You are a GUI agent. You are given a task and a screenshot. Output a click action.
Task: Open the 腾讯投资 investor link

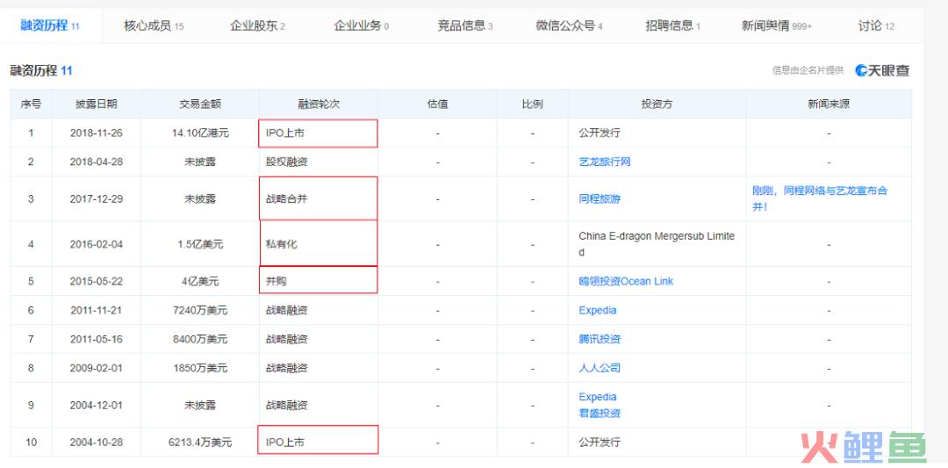[x=600, y=339]
